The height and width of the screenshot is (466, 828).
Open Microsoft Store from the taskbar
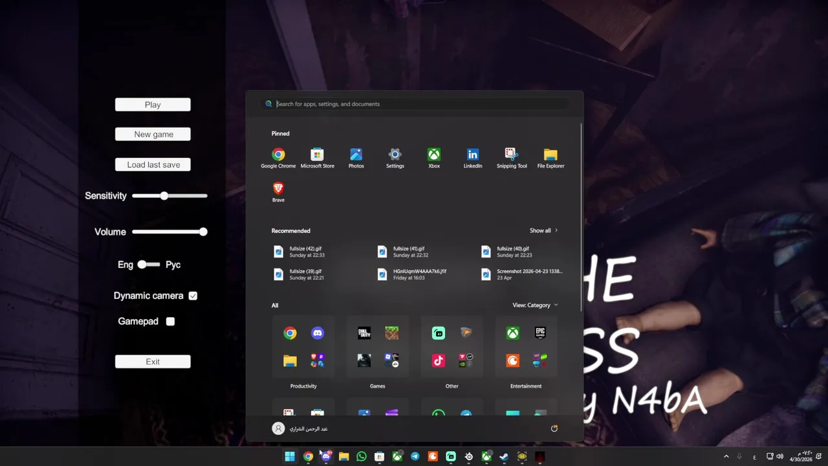point(379,456)
